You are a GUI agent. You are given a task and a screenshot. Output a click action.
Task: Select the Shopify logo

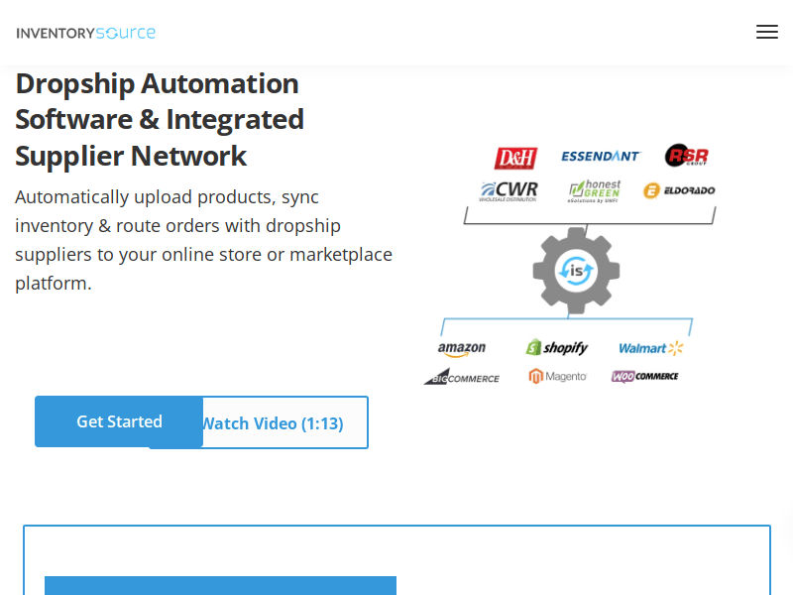(556, 347)
